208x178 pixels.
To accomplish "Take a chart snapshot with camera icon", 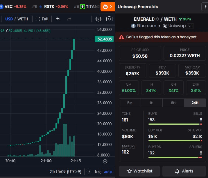I will coord(109,19).
